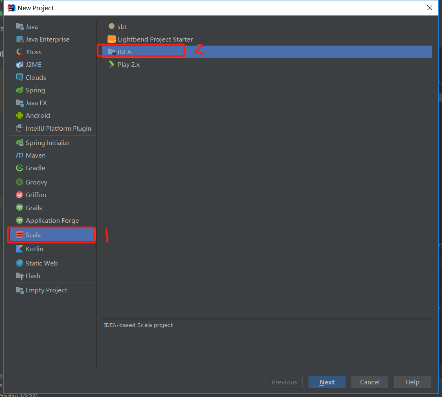
Task: Select the JBoss icon
Action: pos(20,52)
